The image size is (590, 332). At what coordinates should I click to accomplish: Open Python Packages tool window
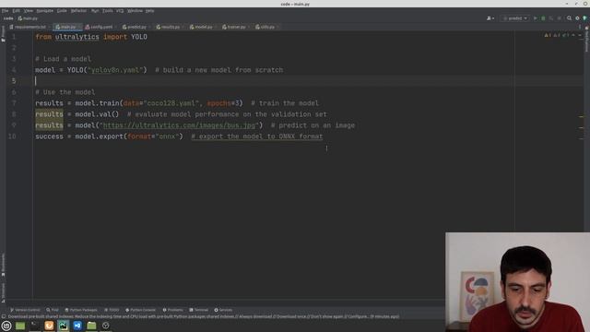click(x=81, y=310)
